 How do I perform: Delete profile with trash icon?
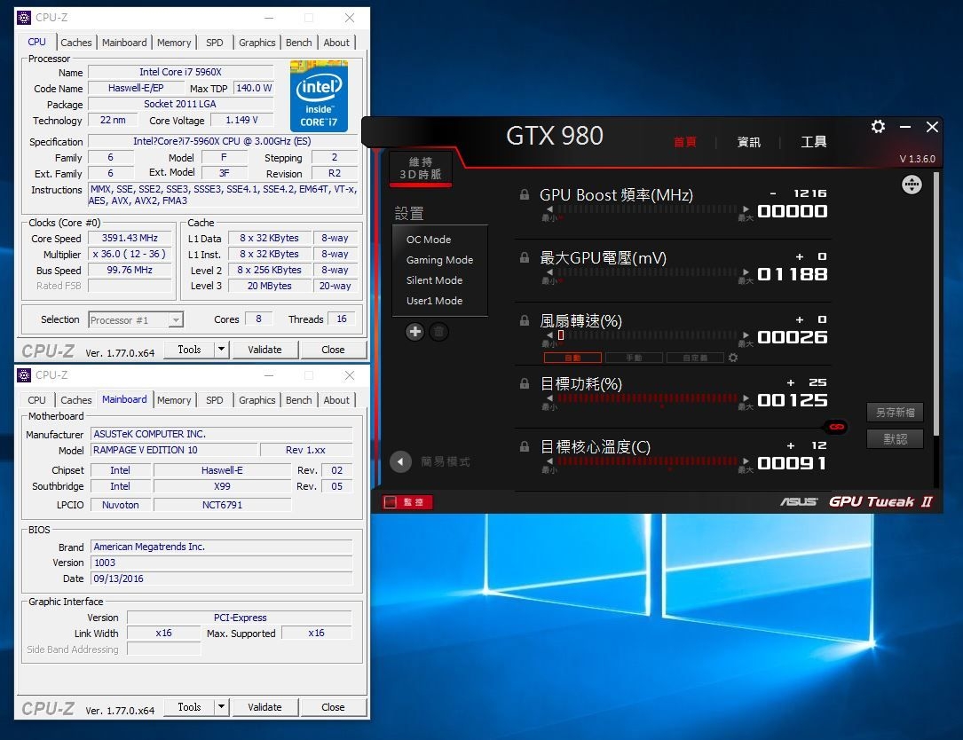[x=438, y=332]
